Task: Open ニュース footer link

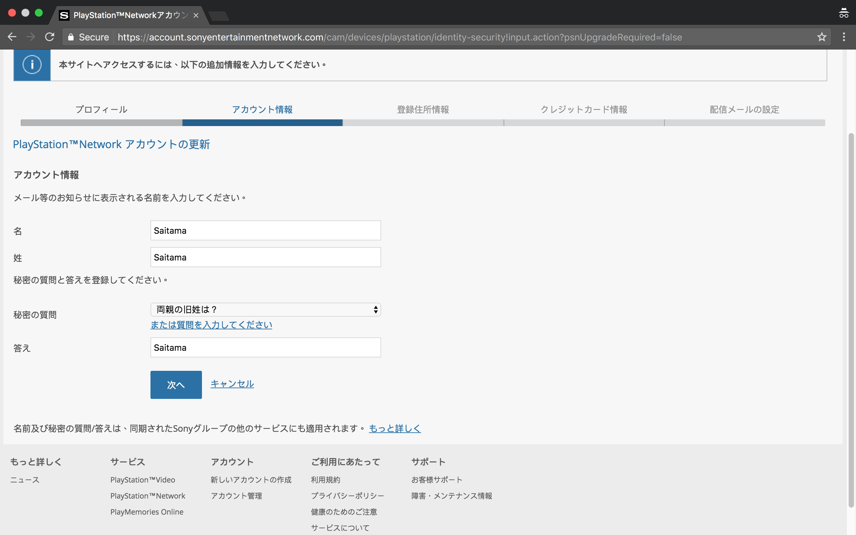Action: pyautogui.click(x=25, y=480)
